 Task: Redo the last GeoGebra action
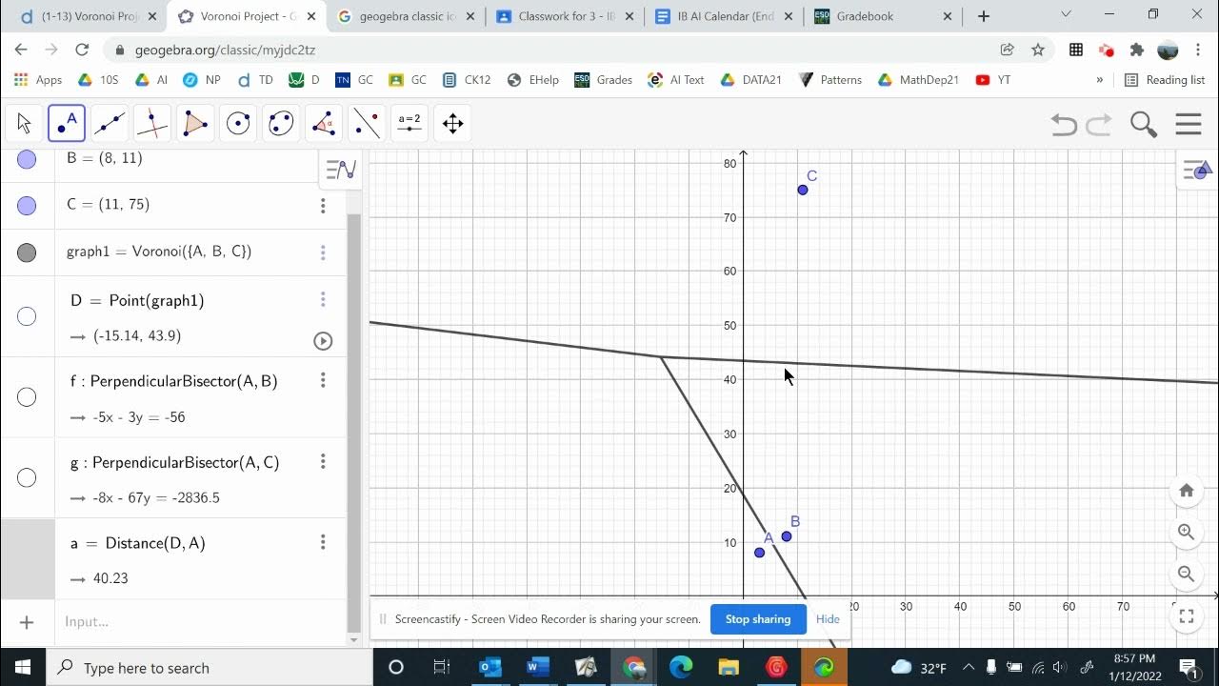click(x=1099, y=124)
